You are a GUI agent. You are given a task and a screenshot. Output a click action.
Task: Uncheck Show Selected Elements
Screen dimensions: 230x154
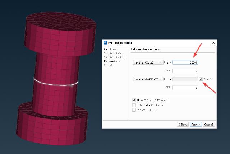134,100
